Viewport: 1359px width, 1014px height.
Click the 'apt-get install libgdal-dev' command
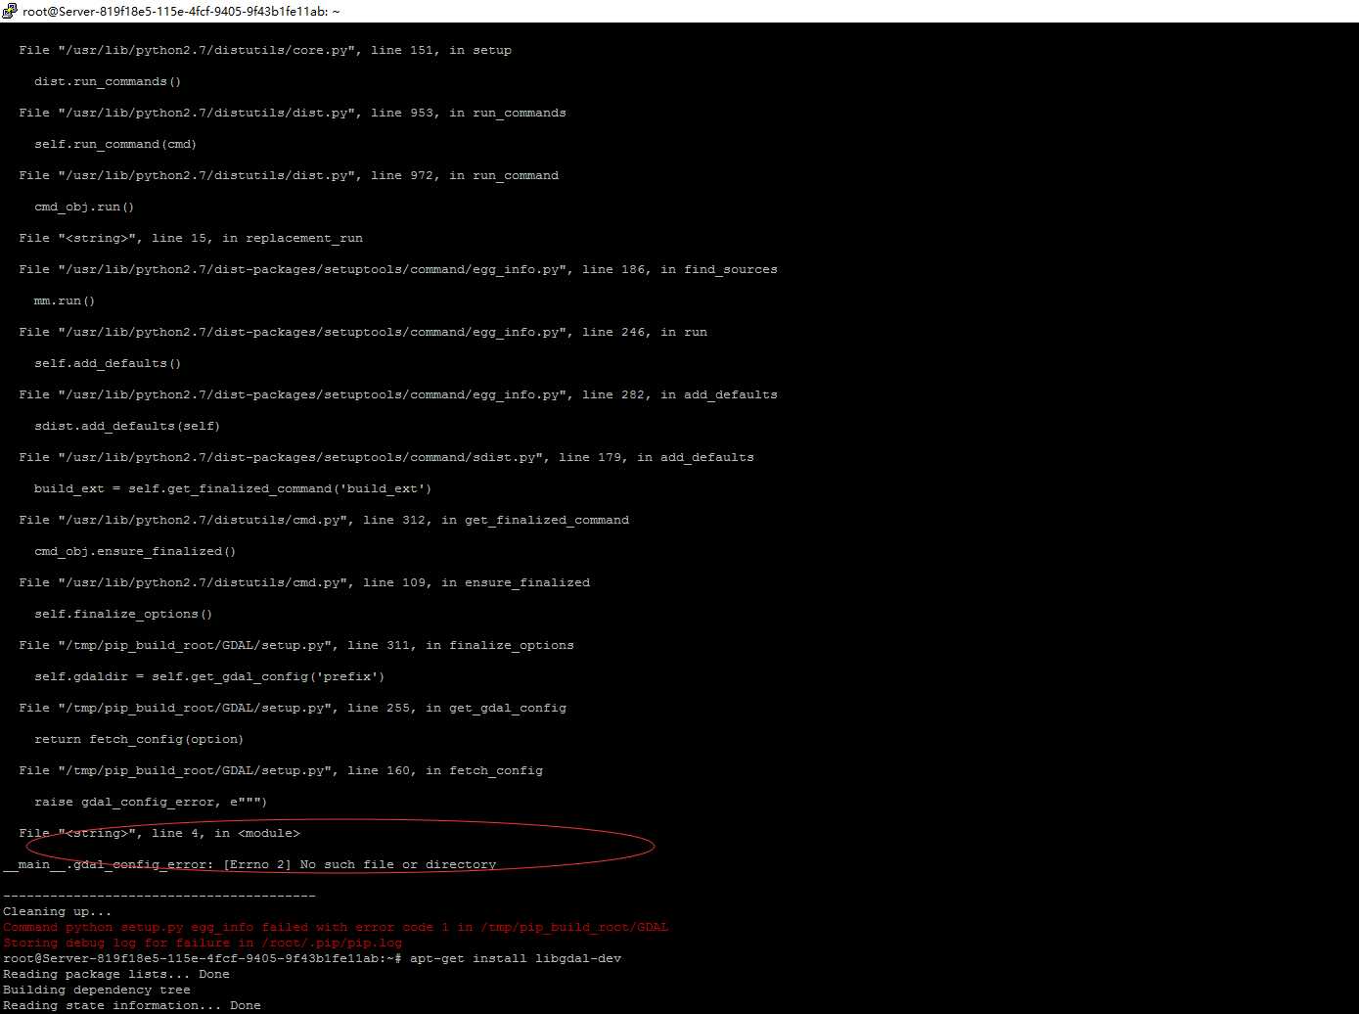pos(516,958)
